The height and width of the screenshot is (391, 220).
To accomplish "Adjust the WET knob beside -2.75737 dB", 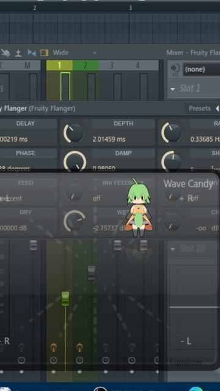I will click(x=74, y=221).
